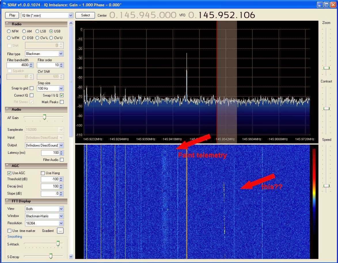Screen dimensions: 338x263
Task: Open the Gradient editor button
Action: click(x=60, y=231)
